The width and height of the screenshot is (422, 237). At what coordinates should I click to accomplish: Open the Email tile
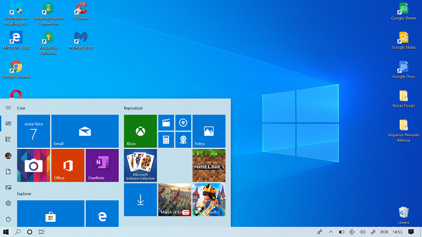point(85,131)
